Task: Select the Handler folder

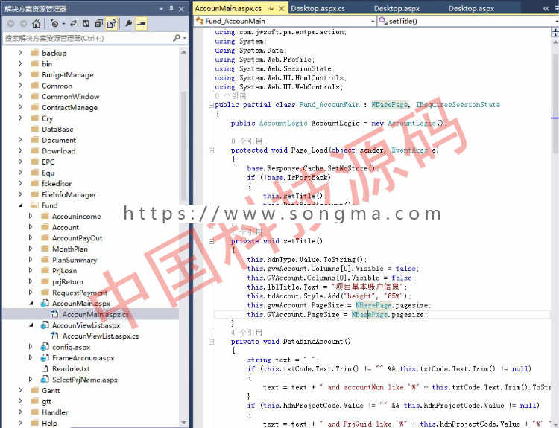Action: point(55,412)
